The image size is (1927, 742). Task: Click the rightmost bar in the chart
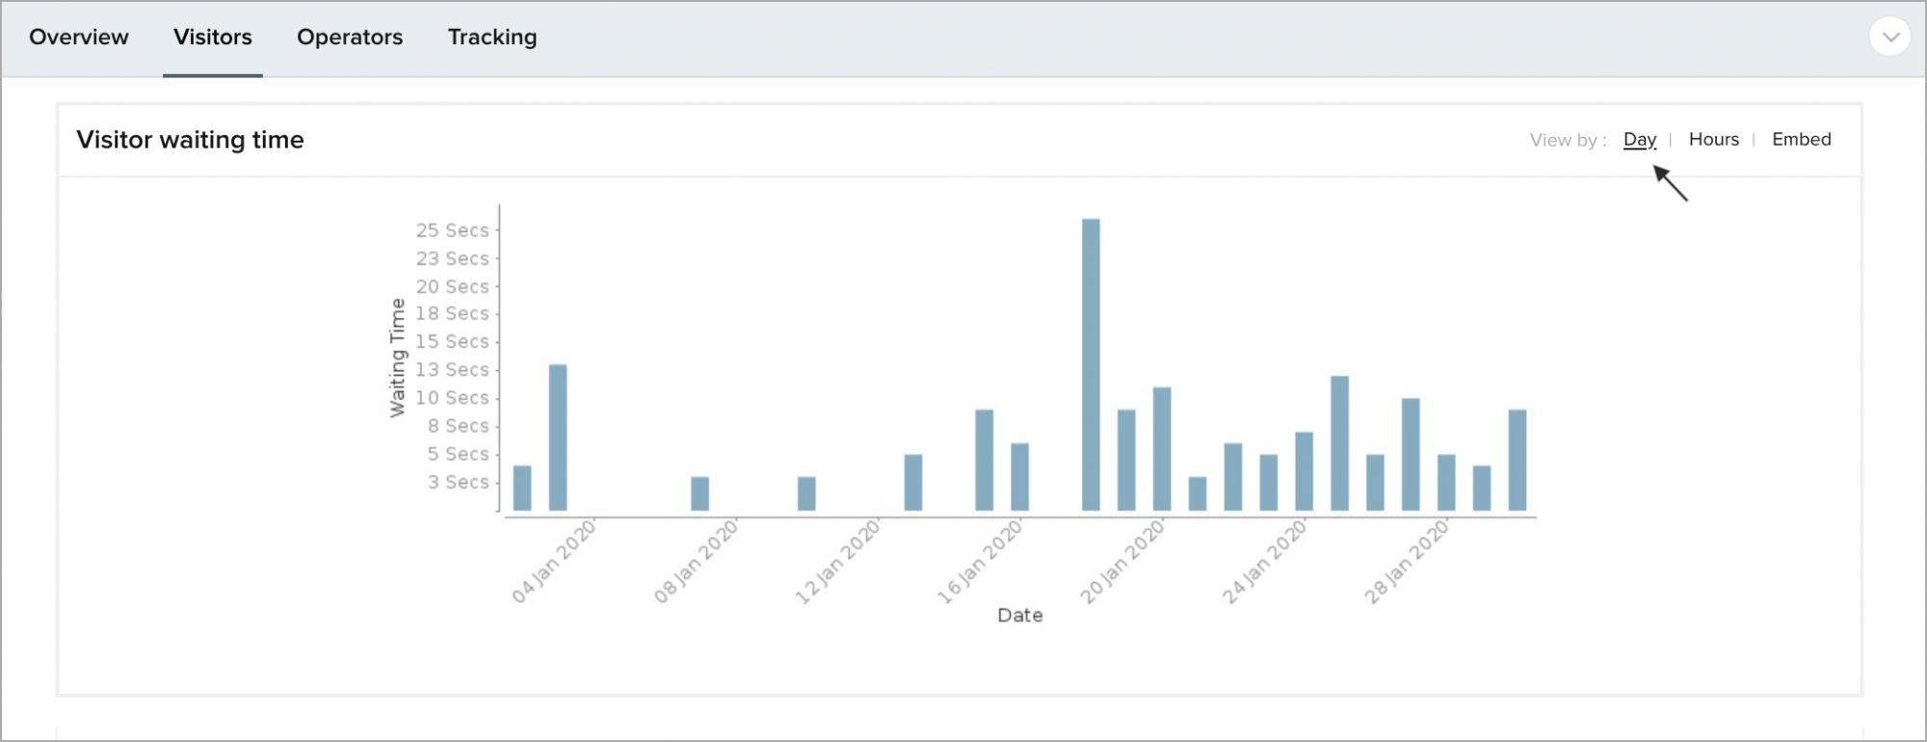[1518, 460]
